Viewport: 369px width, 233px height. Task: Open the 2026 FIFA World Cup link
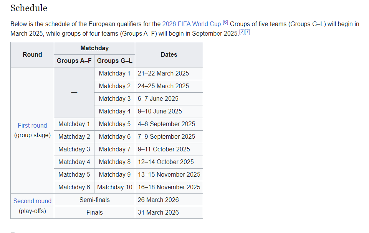192,24
